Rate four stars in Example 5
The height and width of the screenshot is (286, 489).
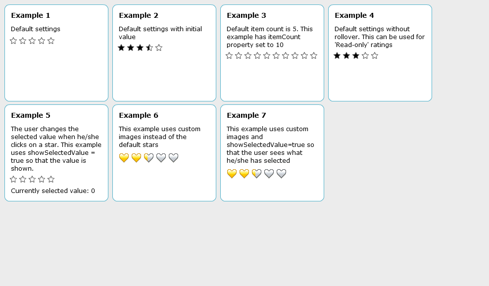pyautogui.click(x=42, y=179)
